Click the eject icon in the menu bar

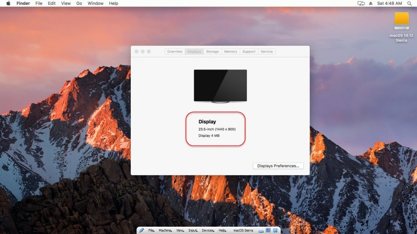371,3
